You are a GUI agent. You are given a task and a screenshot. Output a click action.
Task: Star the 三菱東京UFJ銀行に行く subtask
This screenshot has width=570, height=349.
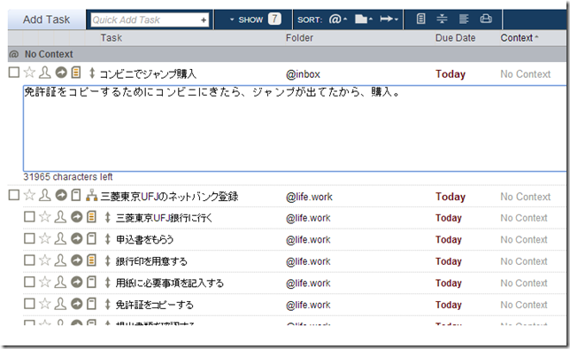[45, 217]
